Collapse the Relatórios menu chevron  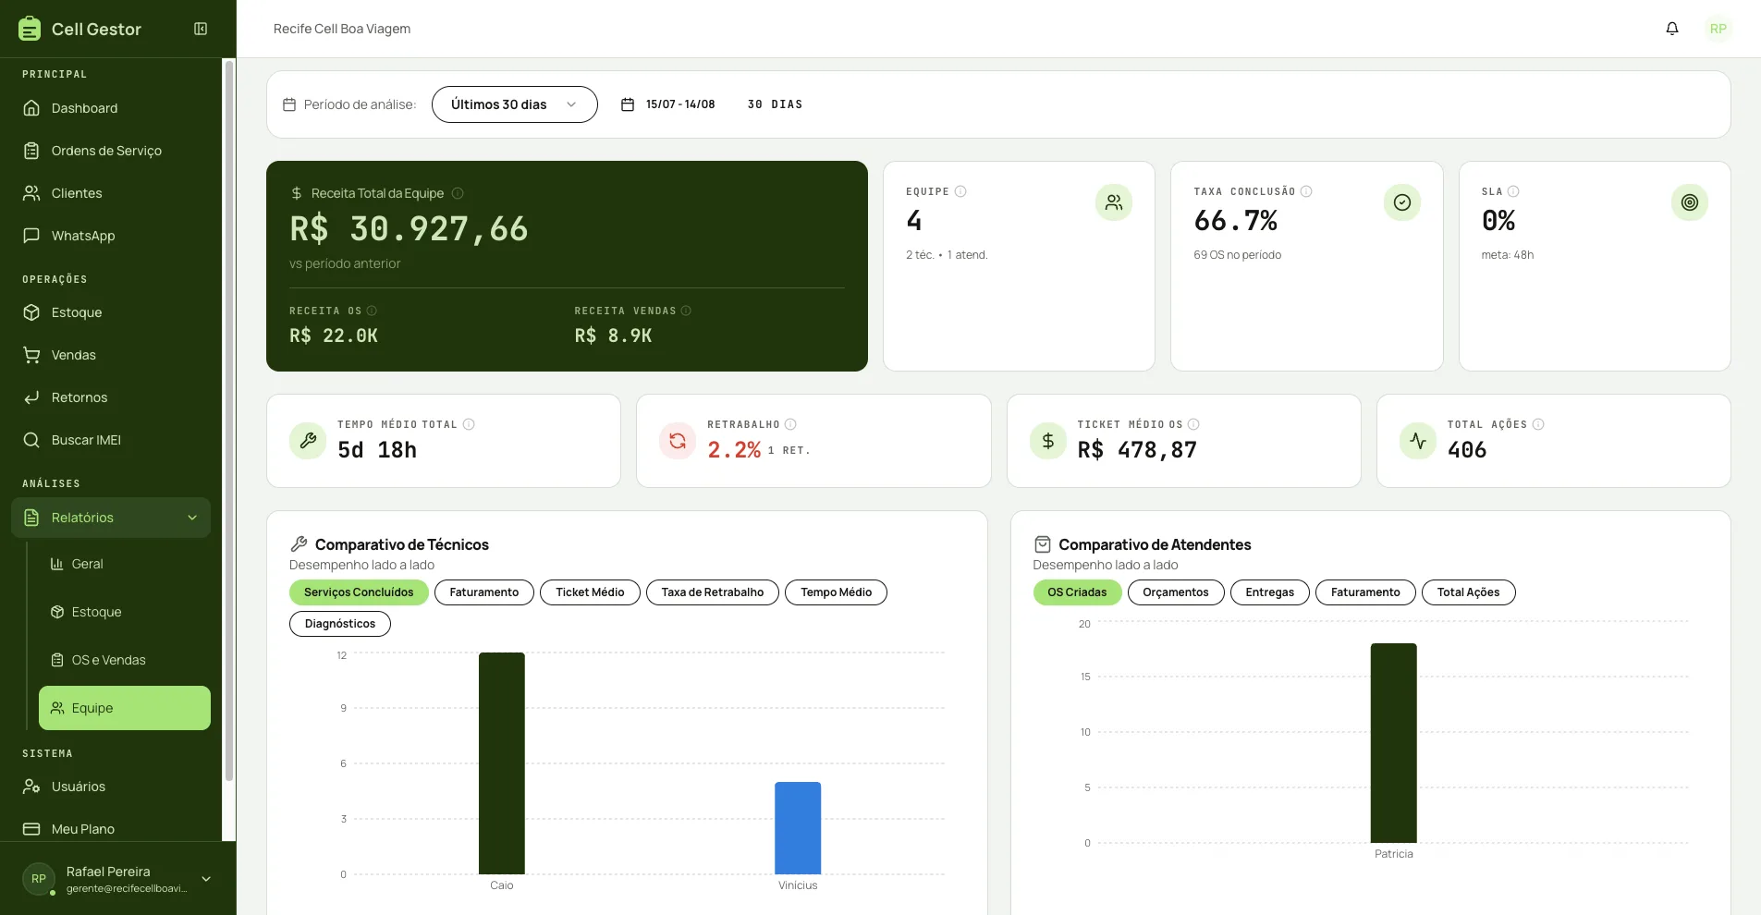click(x=192, y=518)
